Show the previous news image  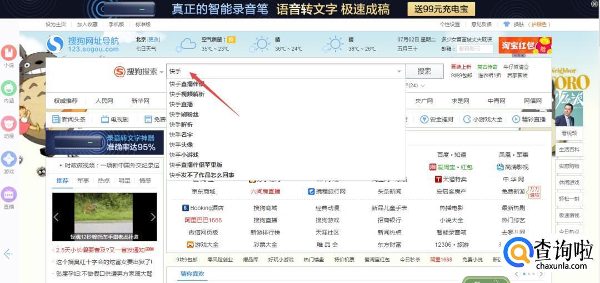click(x=56, y=217)
